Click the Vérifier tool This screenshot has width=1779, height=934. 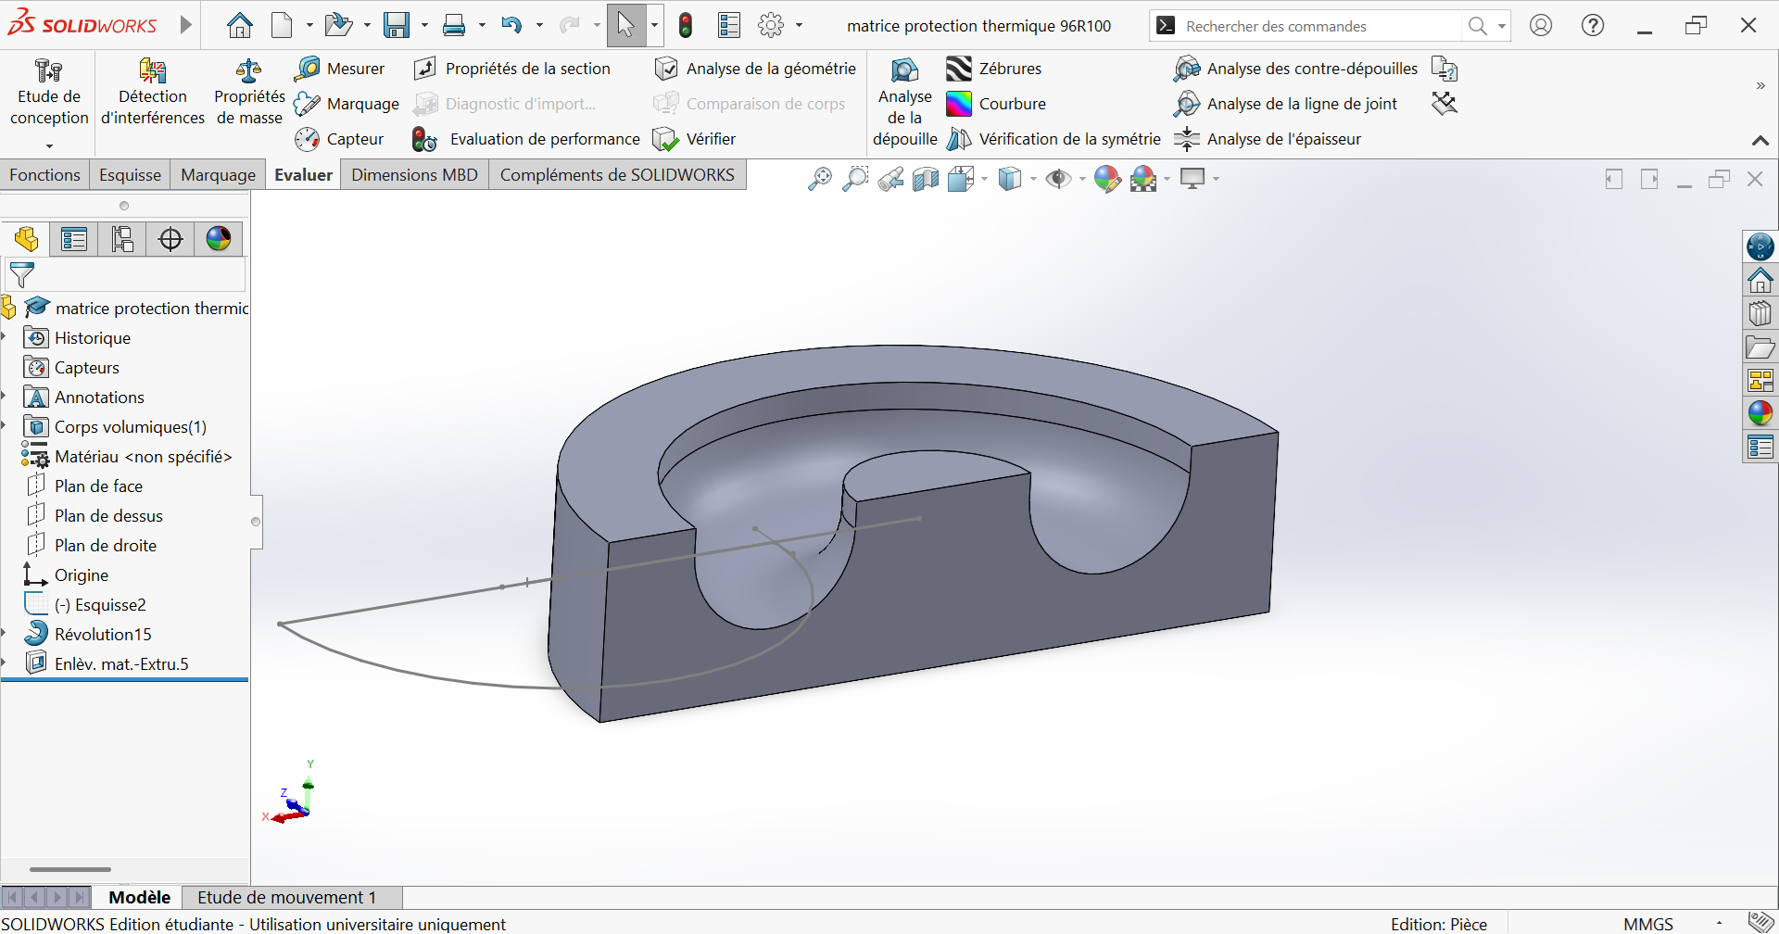click(x=694, y=139)
